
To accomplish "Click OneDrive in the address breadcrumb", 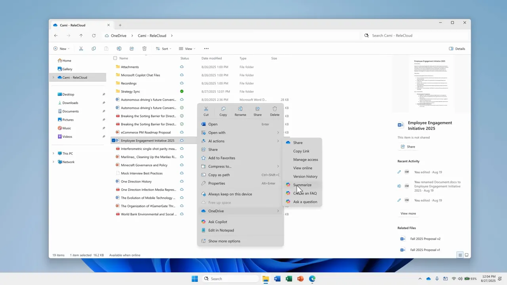I will pos(118,36).
